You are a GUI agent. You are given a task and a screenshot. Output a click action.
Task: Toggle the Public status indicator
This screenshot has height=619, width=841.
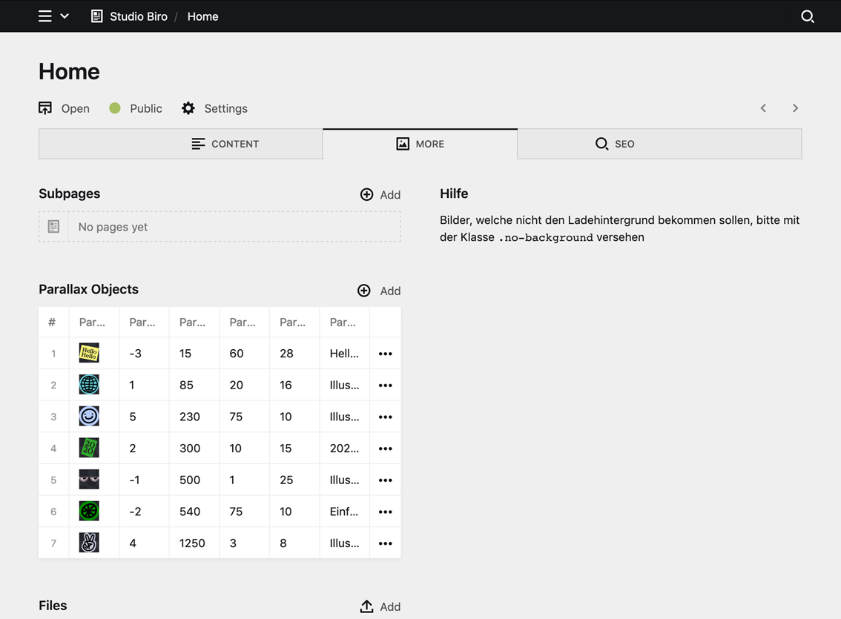point(115,108)
